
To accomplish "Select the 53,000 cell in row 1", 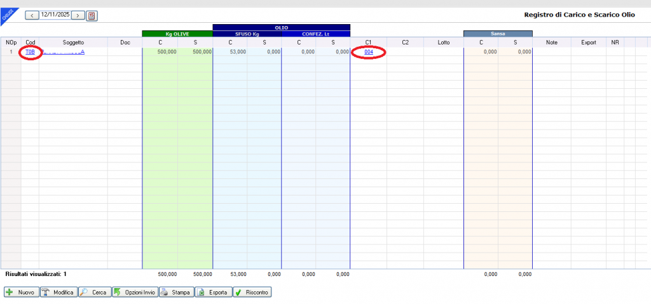I will [x=230, y=52].
